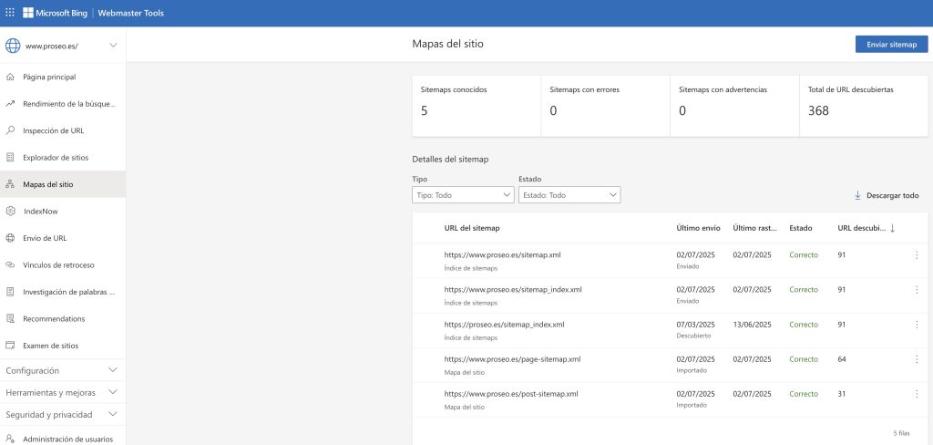Screen dimensions: 933x445
Task: Go to Rendimiento de la búsqueda
Action: (x=68, y=104)
